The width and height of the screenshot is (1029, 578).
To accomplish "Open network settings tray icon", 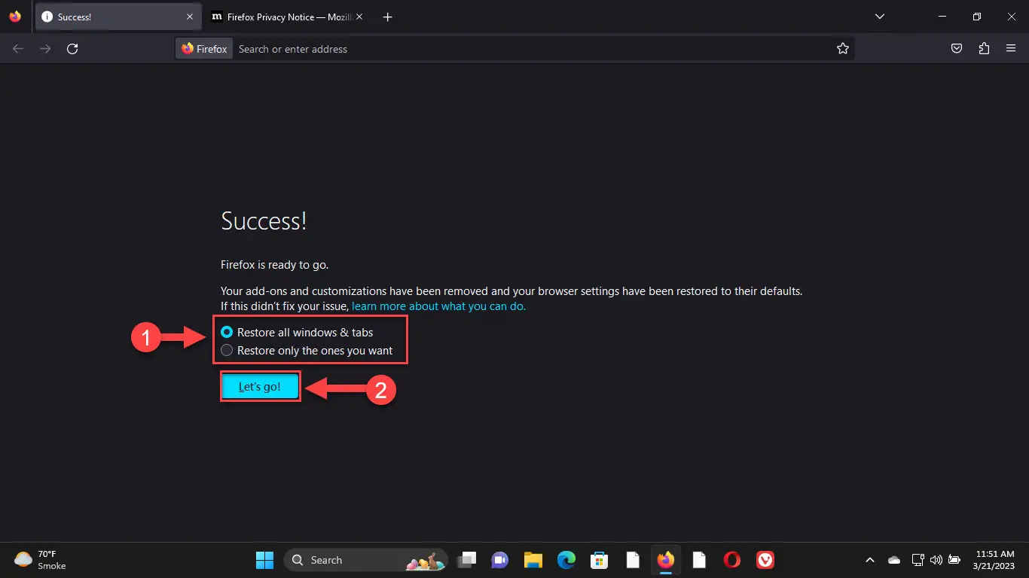I will (x=918, y=560).
